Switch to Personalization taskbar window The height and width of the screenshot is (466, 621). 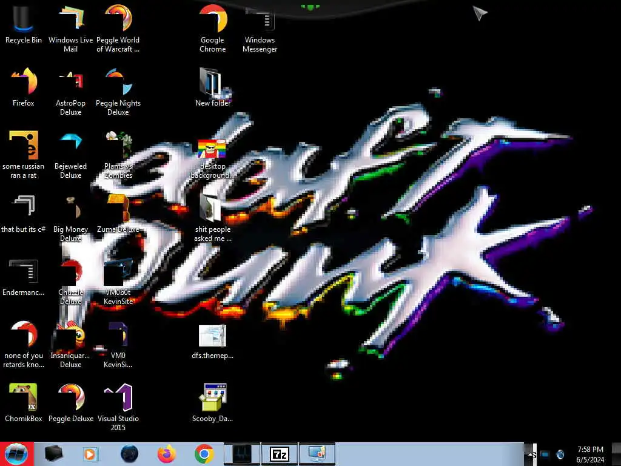click(x=317, y=454)
